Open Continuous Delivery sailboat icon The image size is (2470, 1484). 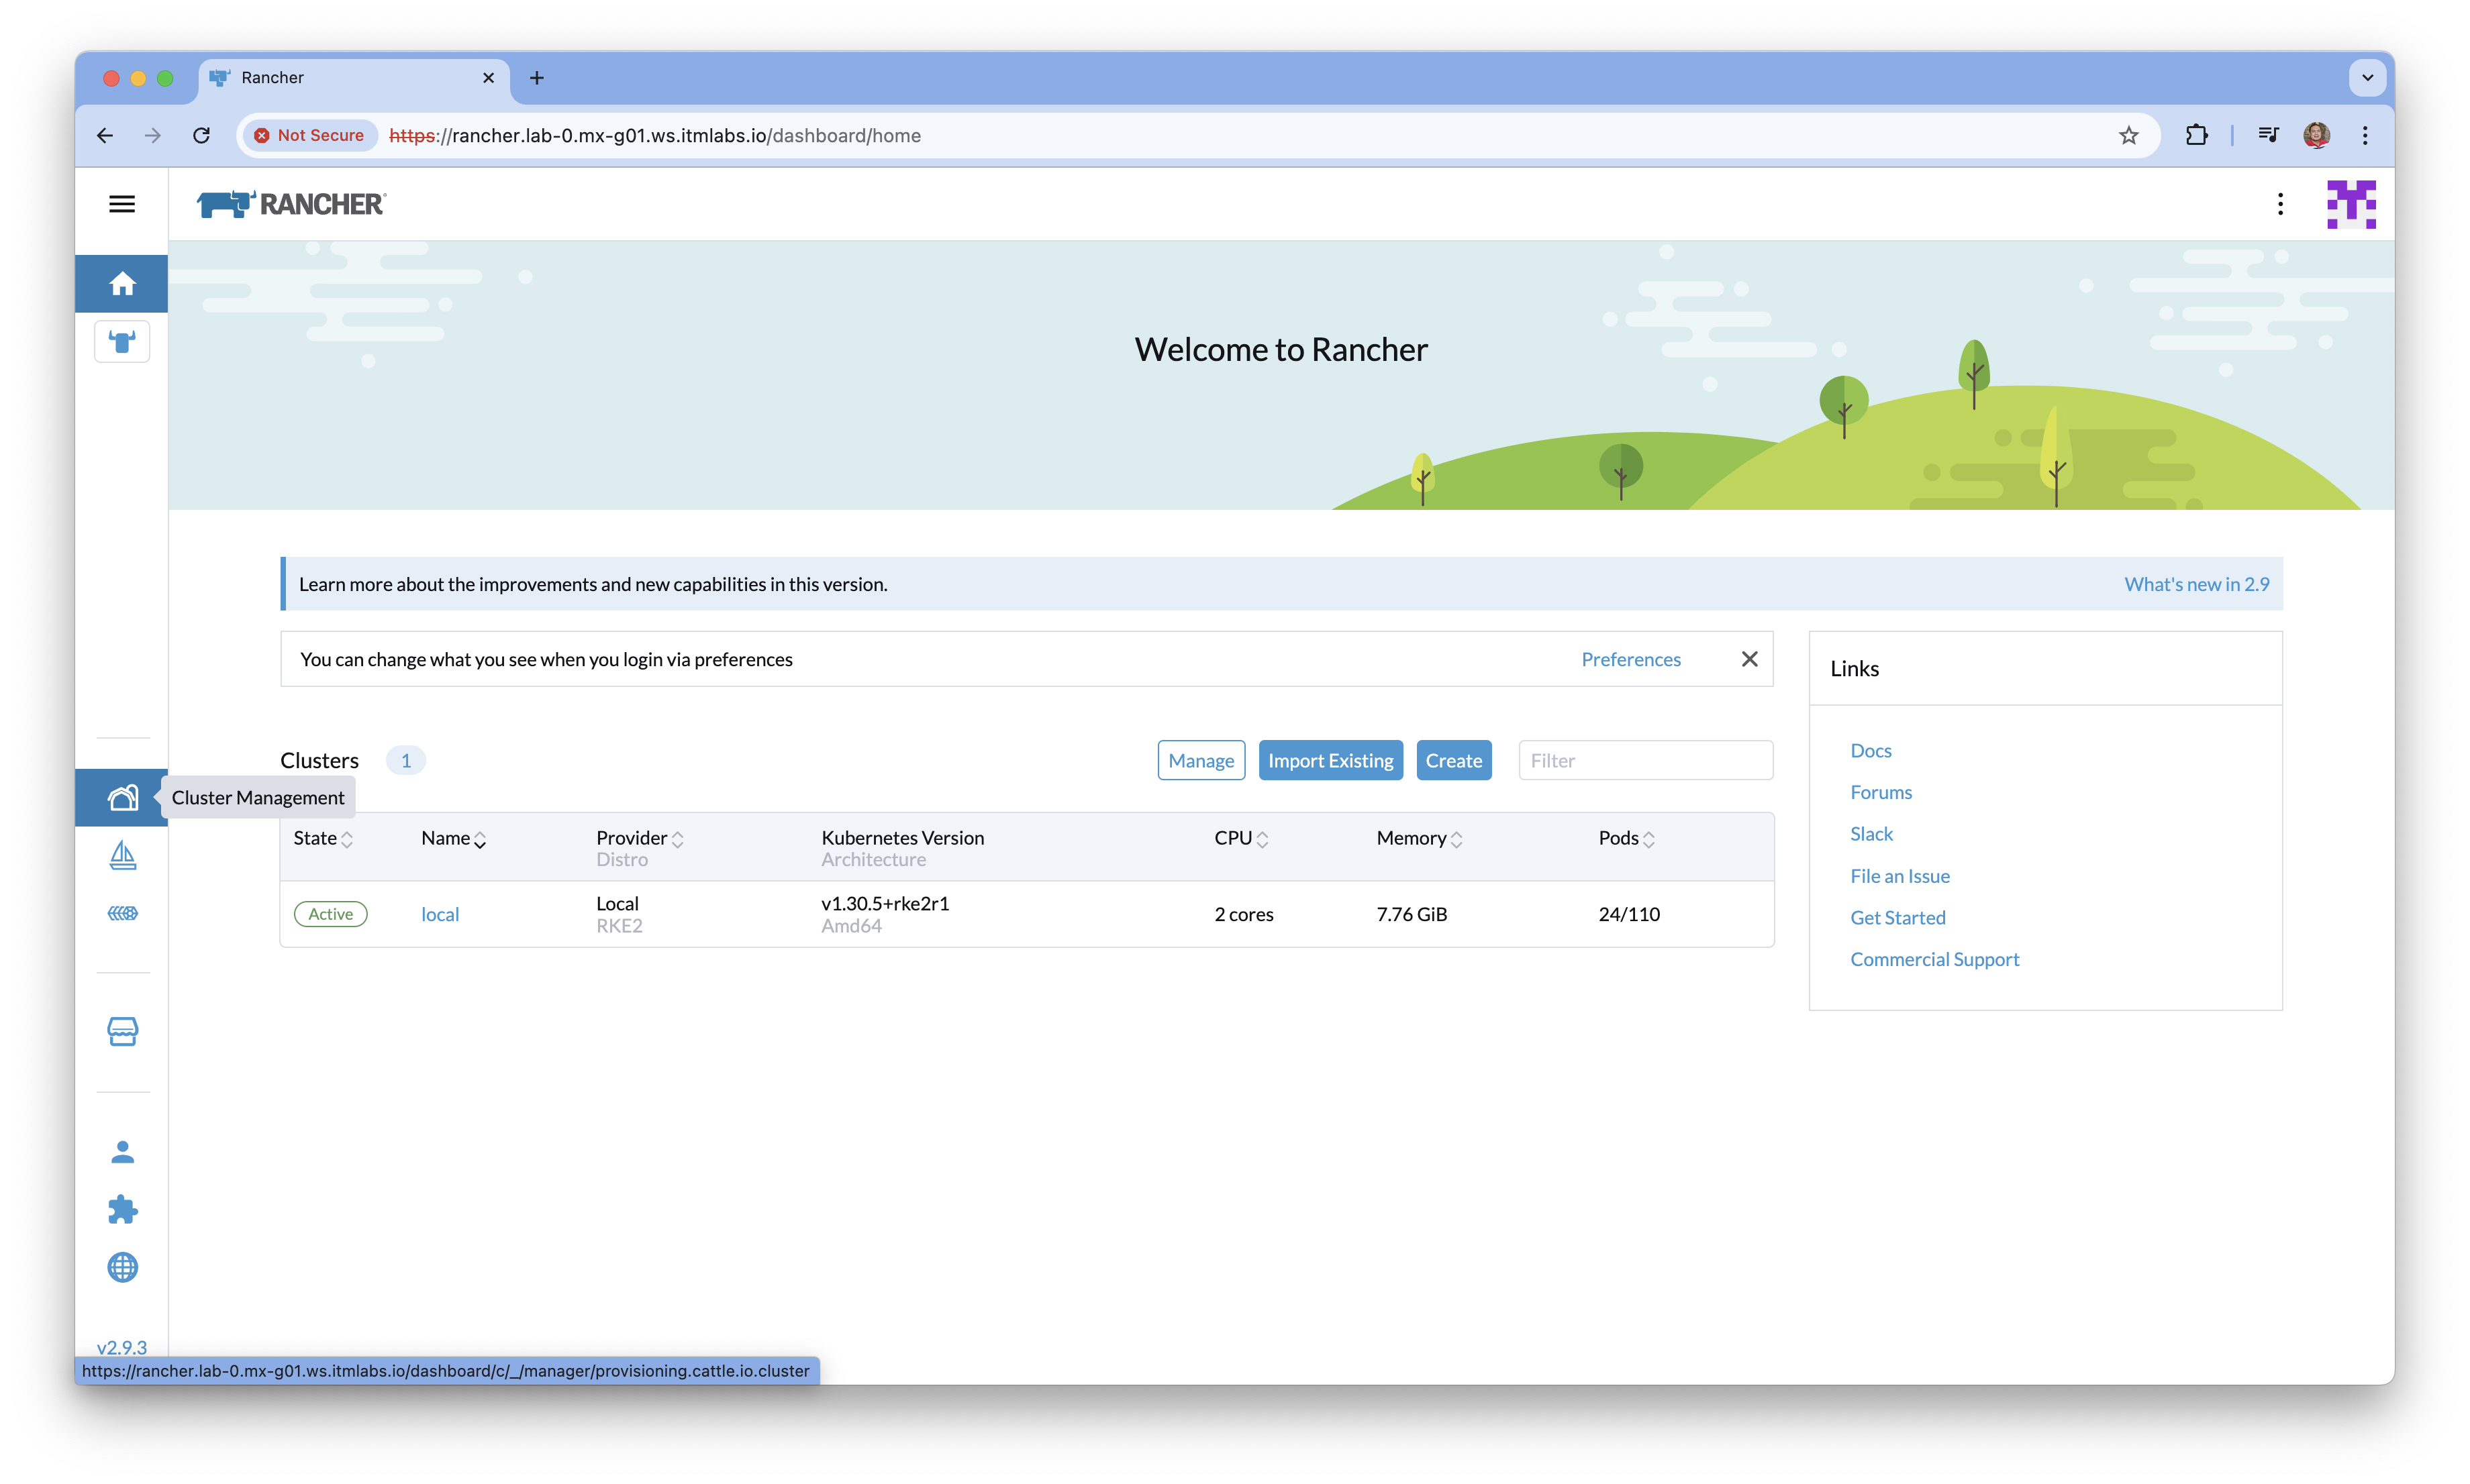pos(122,856)
